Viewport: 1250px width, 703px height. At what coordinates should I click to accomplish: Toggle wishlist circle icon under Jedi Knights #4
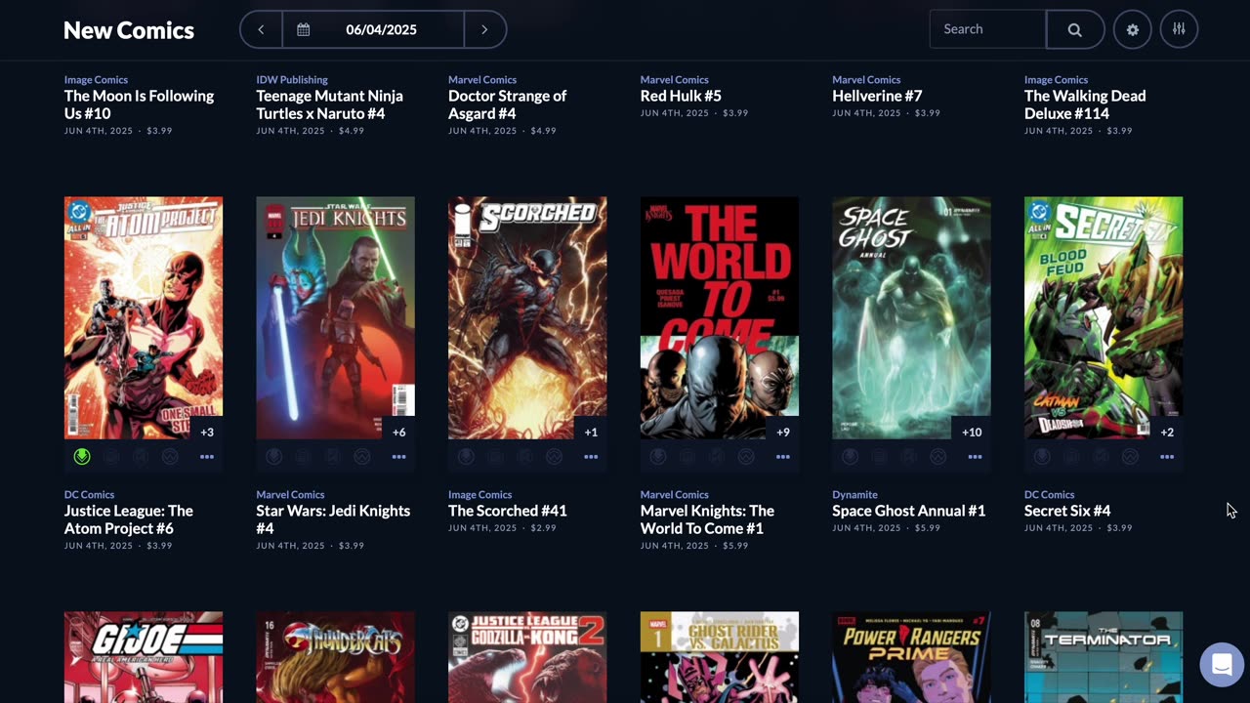tap(361, 456)
